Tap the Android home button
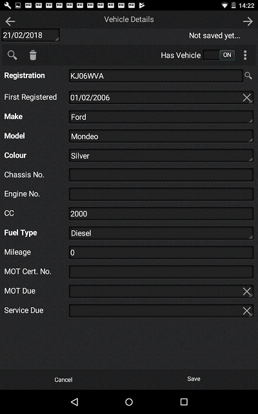The width and height of the screenshot is (258, 414). coord(129,402)
